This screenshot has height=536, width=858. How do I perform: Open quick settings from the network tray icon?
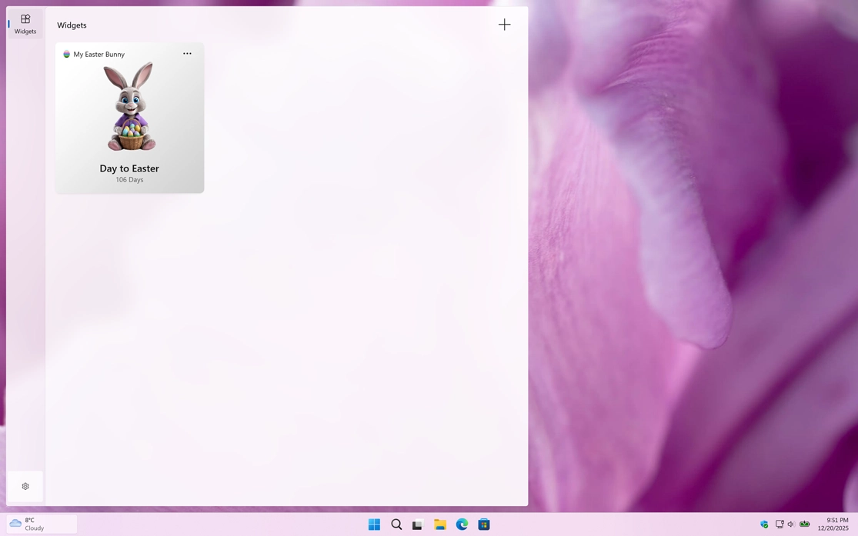pos(779,524)
